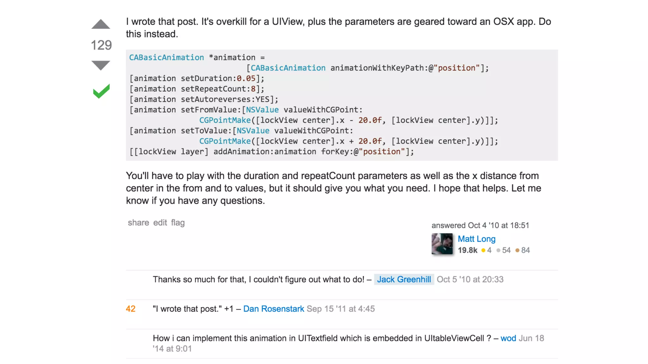Screen dimensions: 648x364
Task: Downvote the answer using down arrow
Action: click(101, 65)
